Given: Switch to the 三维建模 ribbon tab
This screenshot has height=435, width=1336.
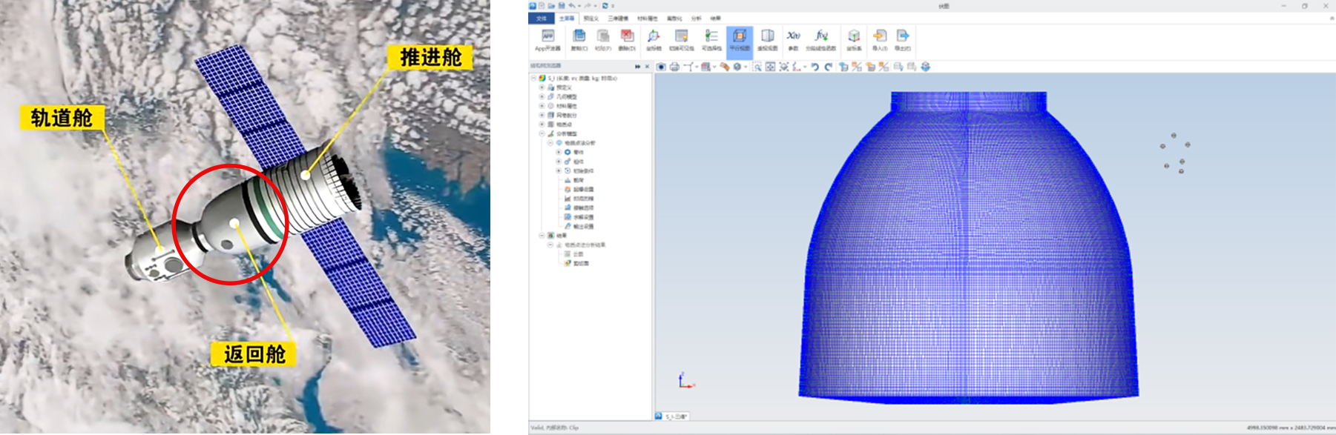Looking at the screenshot, I should [x=618, y=19].
